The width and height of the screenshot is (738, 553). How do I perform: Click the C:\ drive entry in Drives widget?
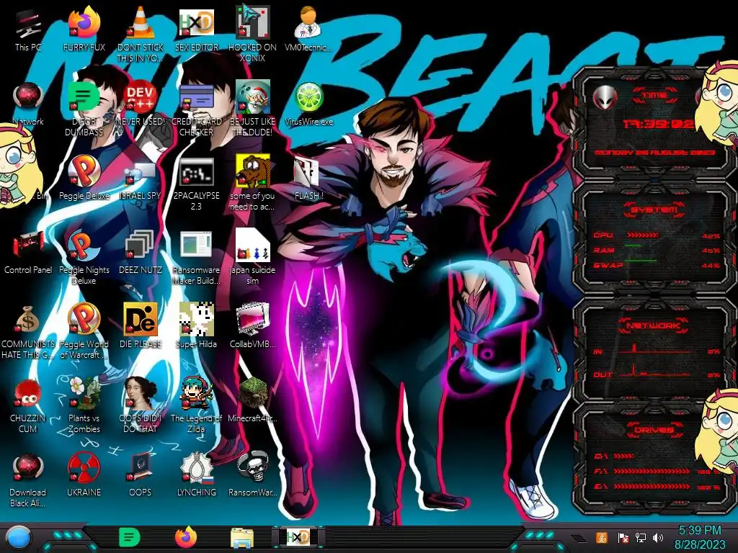[x=614, y=456]
